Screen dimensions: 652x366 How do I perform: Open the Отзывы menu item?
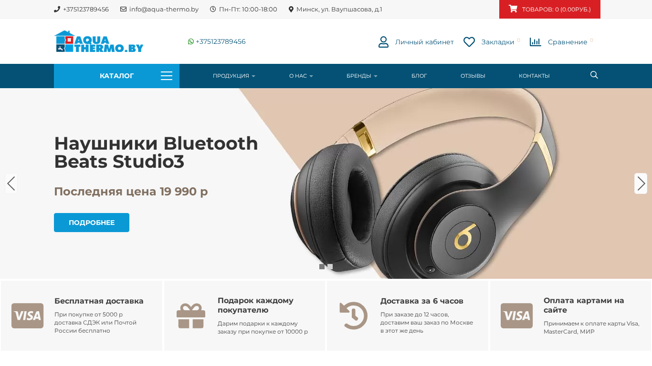click(x=473, y=76)
